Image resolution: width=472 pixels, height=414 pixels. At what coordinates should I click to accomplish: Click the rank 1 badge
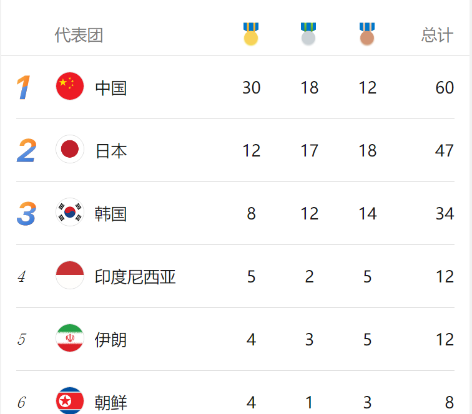click(24, 87)
